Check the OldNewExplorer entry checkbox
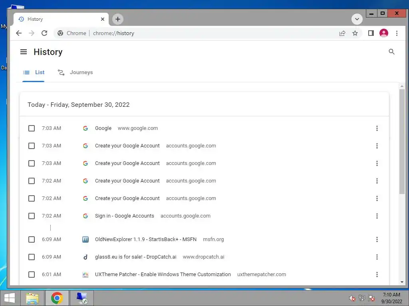The width and height of the screenshot is (409, 306). pyautogui.click(x=32, y=239)
